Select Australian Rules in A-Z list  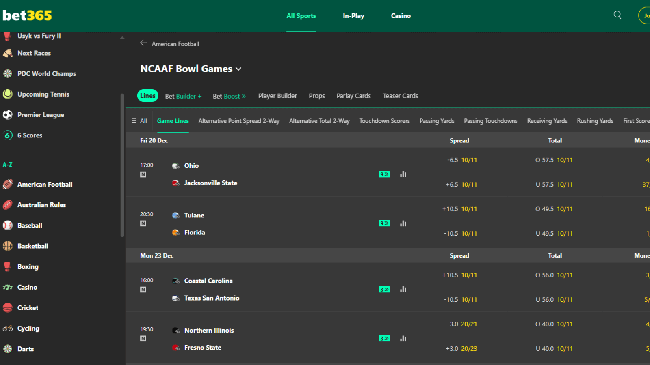[x=41, y=205]
